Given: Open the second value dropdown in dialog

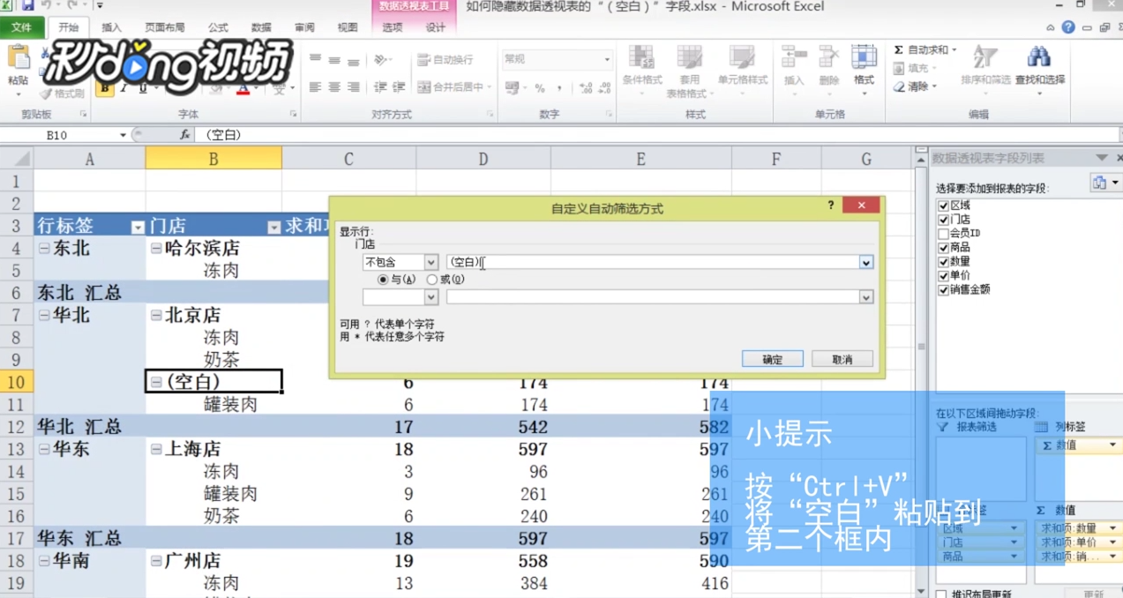Looking at the screenshot, I should 866,297.
